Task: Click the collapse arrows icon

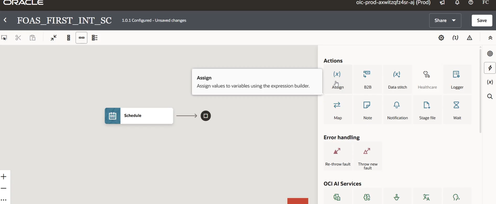Action: pos(54,38)
